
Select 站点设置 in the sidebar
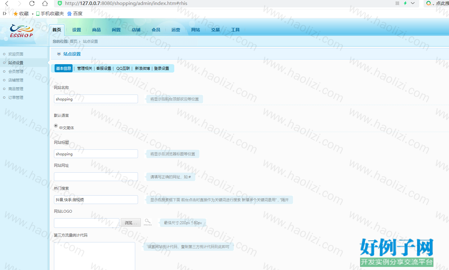click(16, 63)
